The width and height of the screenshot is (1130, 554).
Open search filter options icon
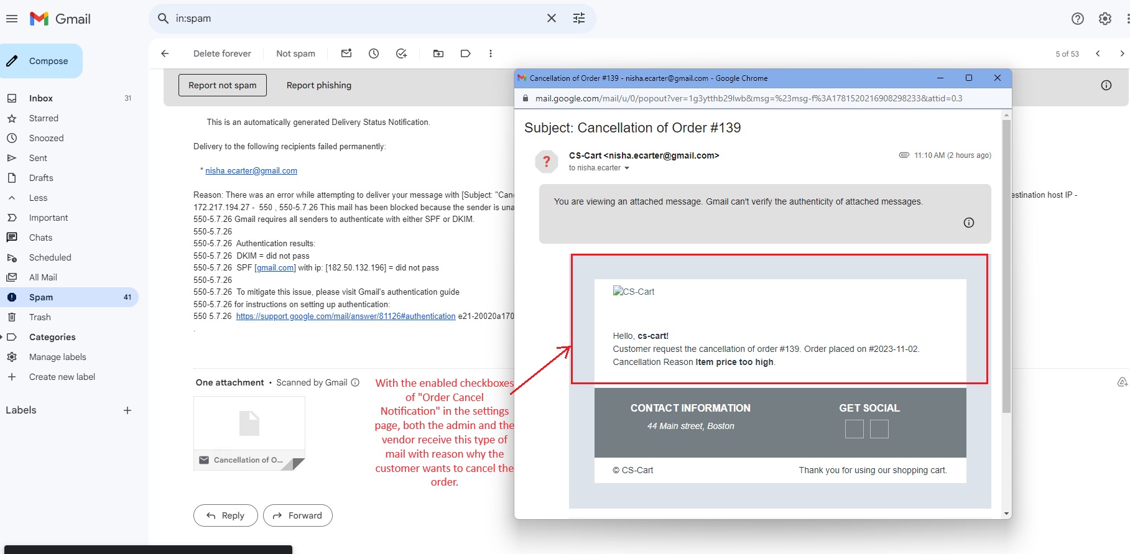[579, 19]
